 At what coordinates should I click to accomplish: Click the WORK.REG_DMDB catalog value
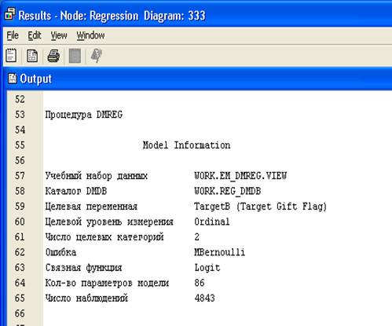click(x=228, y=191)
